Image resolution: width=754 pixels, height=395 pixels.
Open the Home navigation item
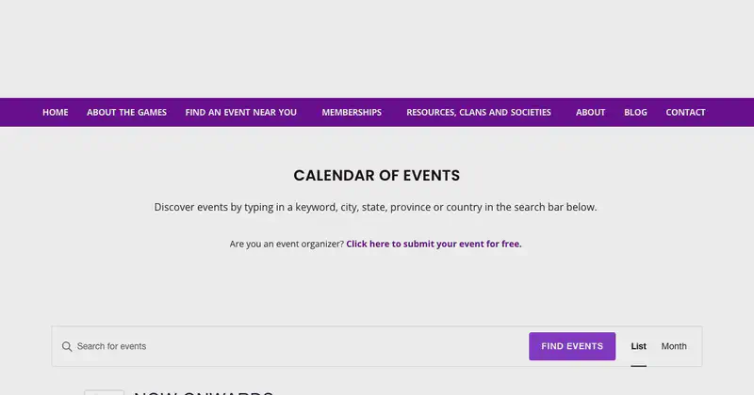coord(56,112)
